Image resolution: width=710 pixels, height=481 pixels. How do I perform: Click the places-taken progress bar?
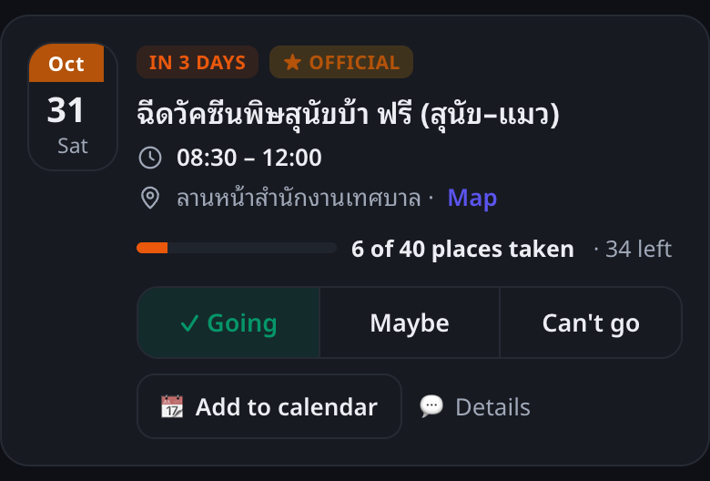(x=237, y=248)
